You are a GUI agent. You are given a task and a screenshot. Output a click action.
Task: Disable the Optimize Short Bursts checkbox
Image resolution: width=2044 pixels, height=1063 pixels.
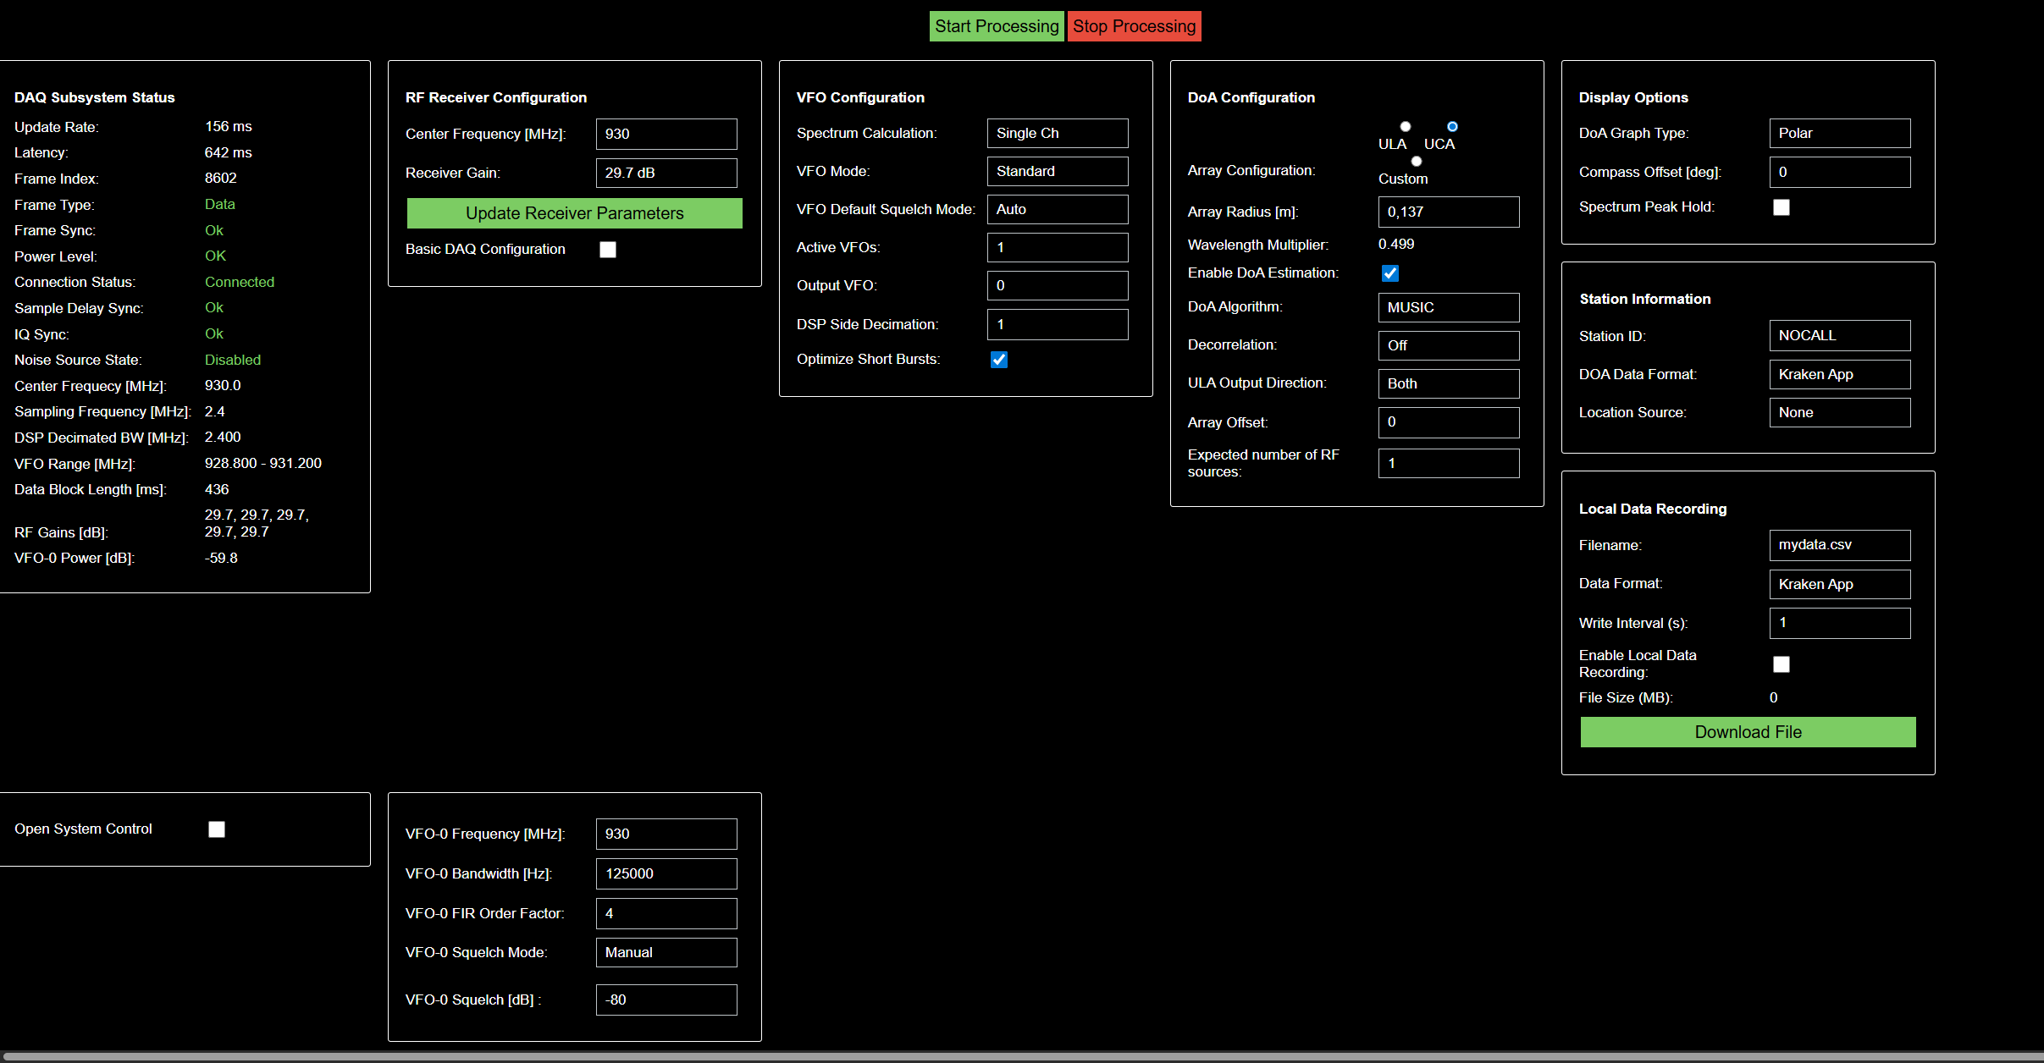(999, 360)
